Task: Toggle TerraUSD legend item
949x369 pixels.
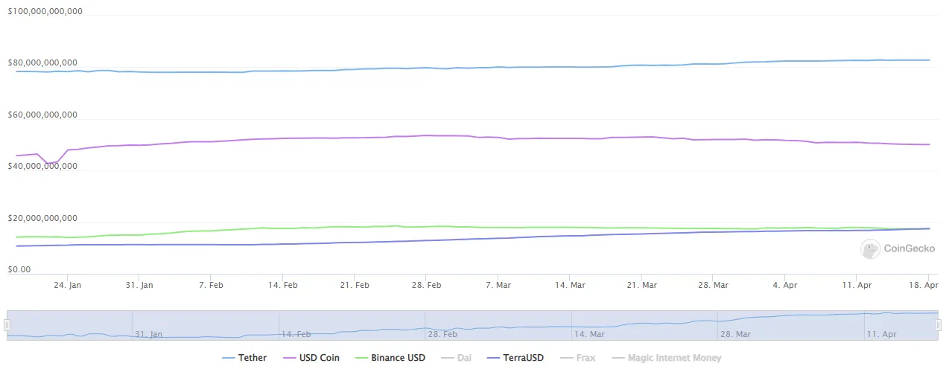Action: [516, 358]
